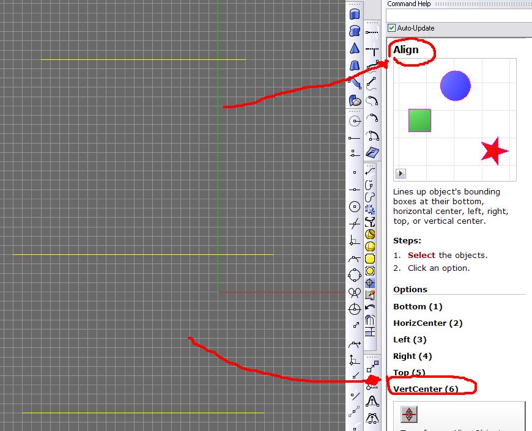This screenshot has width=532, height=431.
Task: Click the single point snap icon
Action: point(355,172)
